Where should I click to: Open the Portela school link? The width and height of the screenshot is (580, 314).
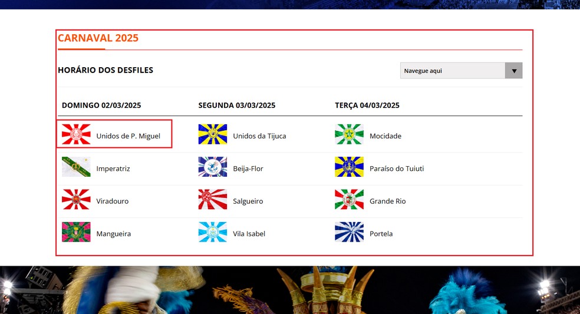click(x=381, y=234)
